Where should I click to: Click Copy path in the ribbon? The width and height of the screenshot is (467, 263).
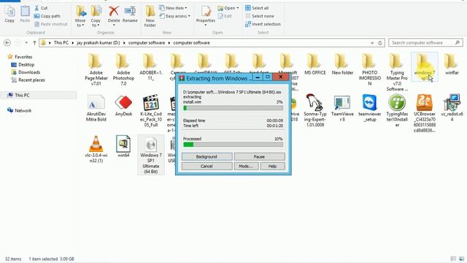(47, 16)
